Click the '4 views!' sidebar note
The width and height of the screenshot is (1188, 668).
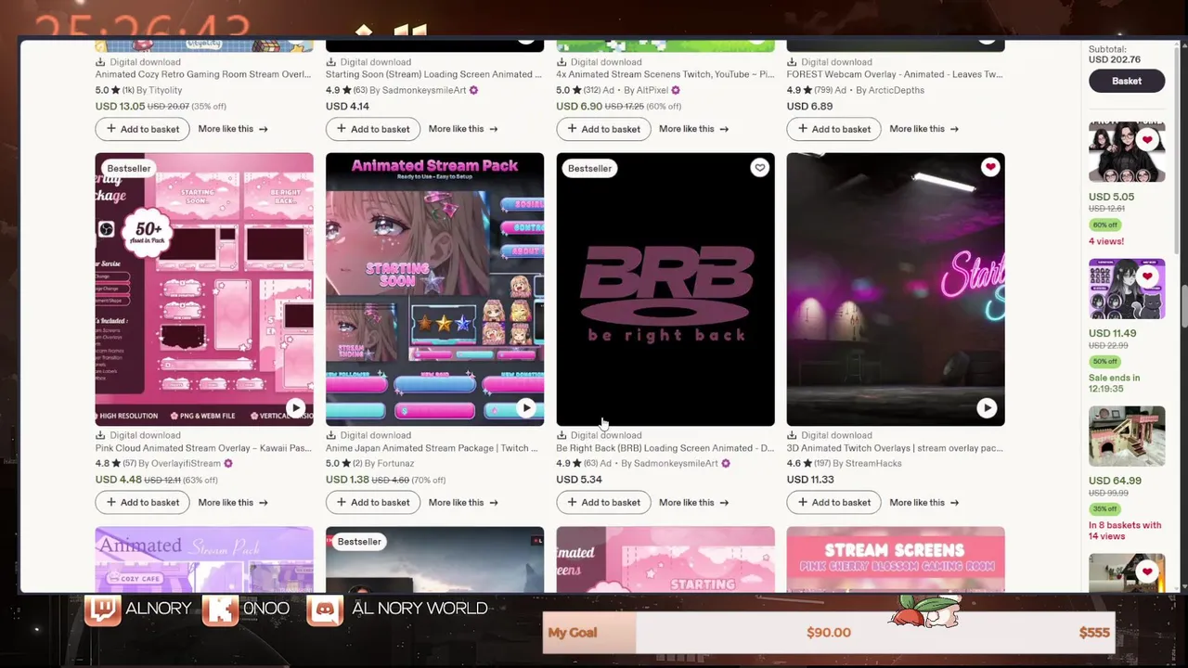[x=1106, y=241]
